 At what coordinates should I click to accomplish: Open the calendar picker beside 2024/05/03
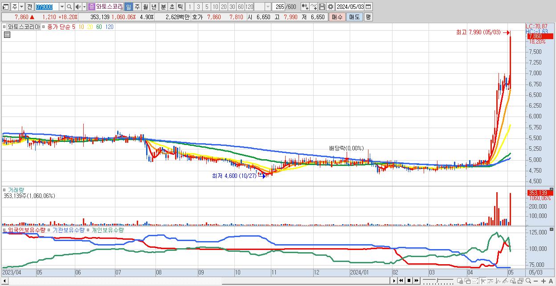click(368, 7)
